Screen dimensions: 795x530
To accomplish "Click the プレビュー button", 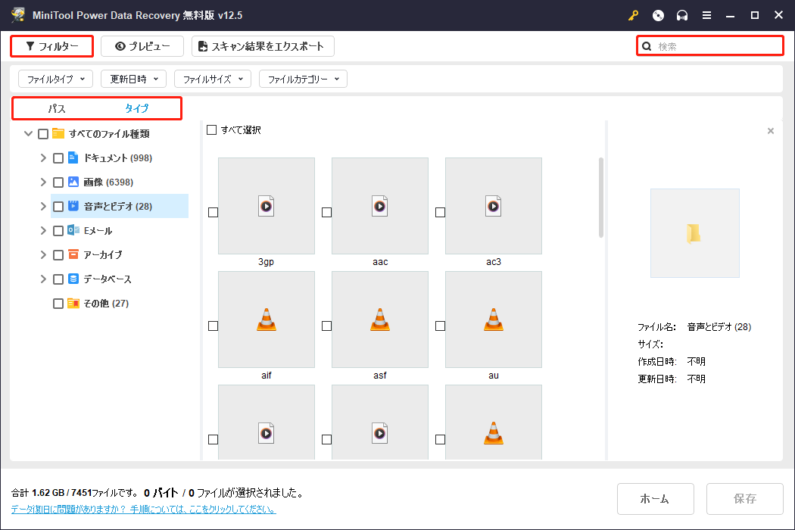I will tap(142, 46).
